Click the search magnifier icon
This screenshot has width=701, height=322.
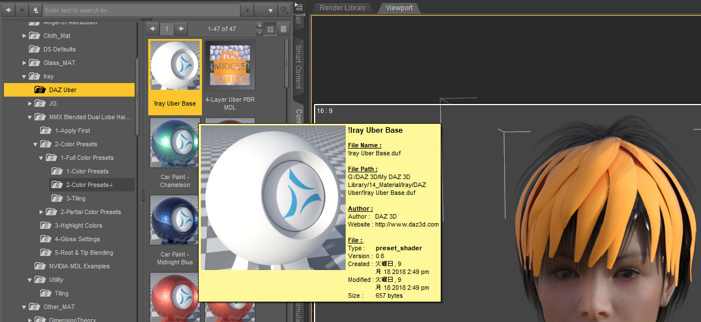(285, 10)
